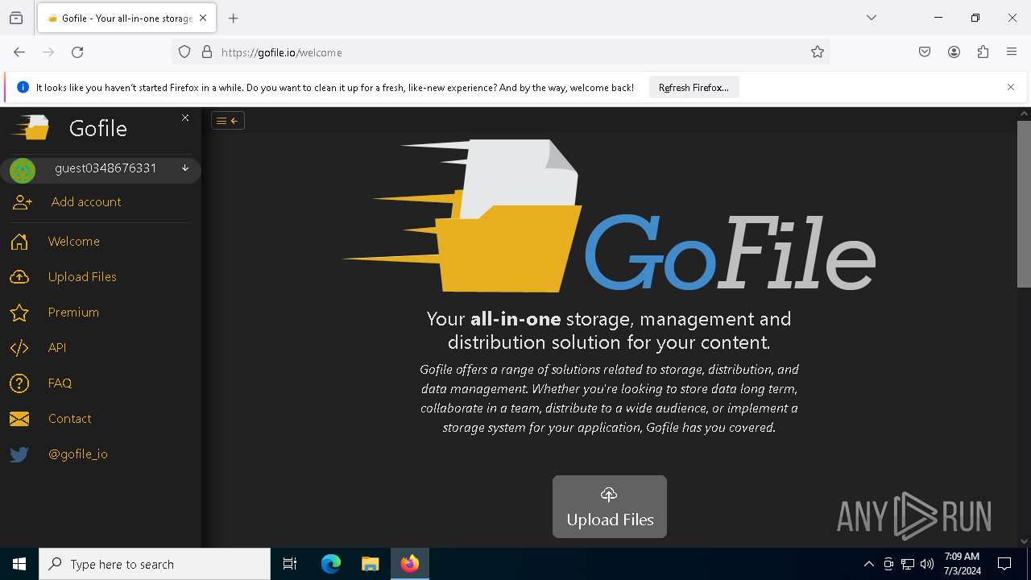Open the Extensions puzzle icon

983,52
